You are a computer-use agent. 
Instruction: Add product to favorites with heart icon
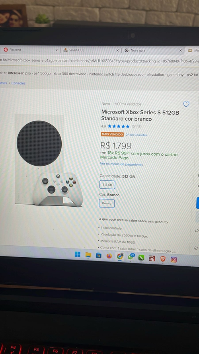click(x=186, y=104)
